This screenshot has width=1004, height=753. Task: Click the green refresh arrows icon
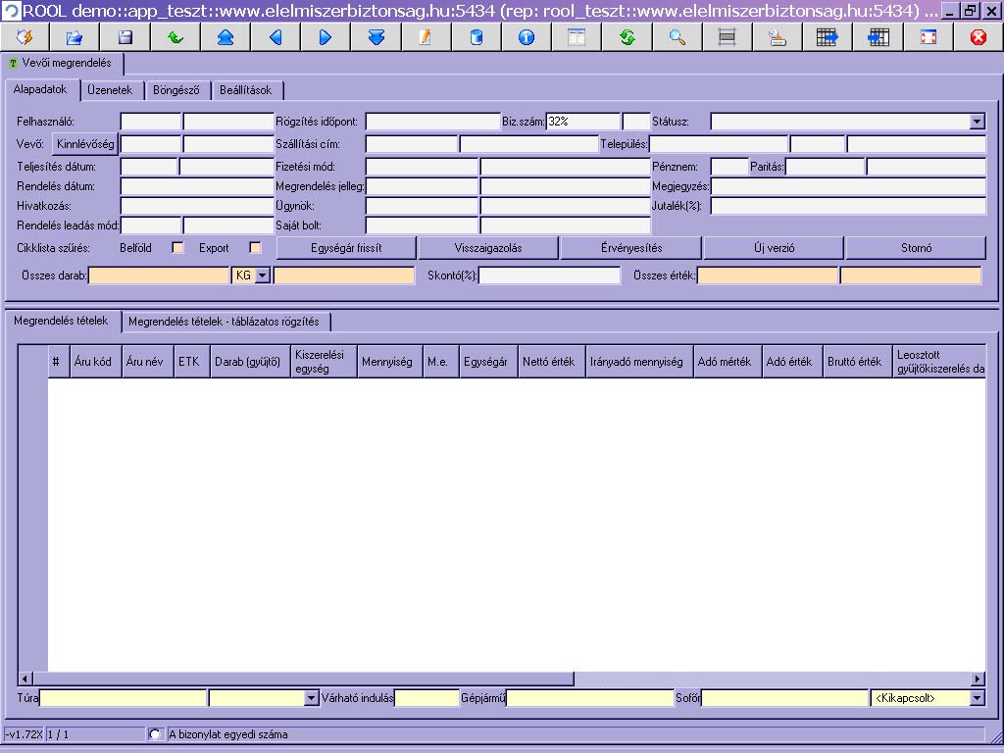[627, 37]
